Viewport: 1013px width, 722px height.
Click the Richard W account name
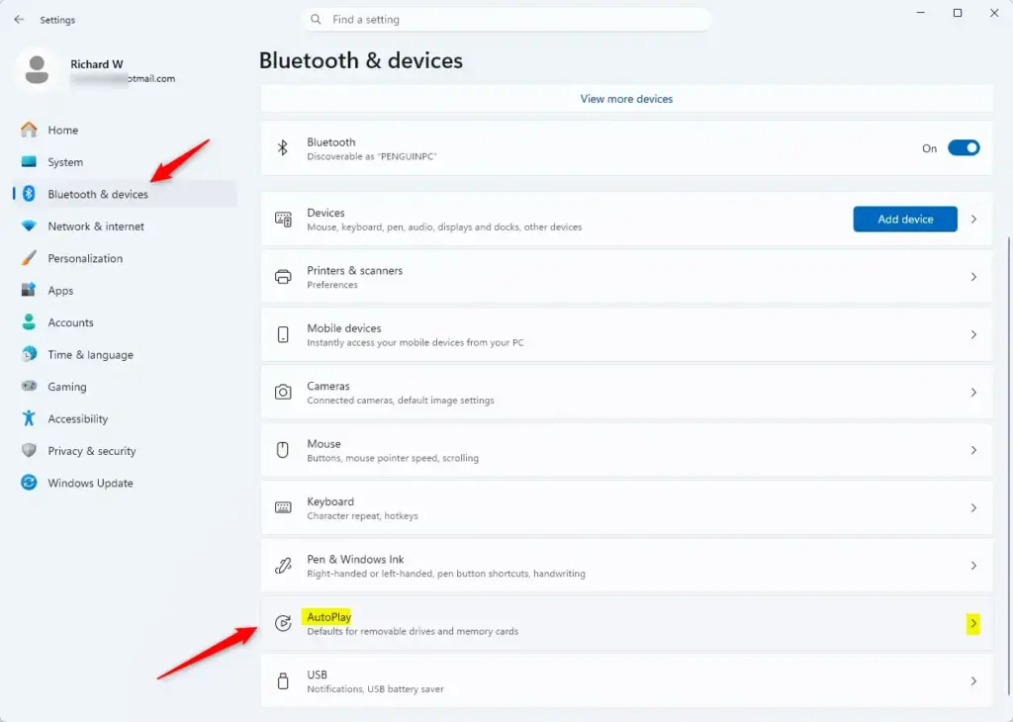(97, 64)
